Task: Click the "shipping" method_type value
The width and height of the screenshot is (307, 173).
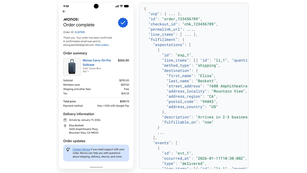Action: coord(207,65)
